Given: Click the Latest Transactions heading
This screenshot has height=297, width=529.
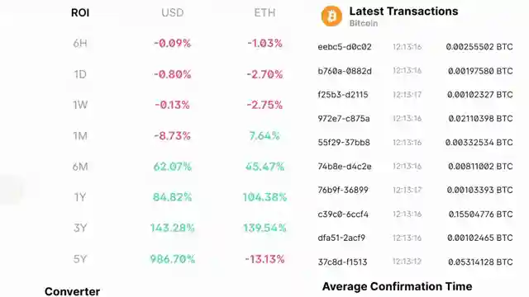Looking at the screenshot, I should click(x=403, y=11).
